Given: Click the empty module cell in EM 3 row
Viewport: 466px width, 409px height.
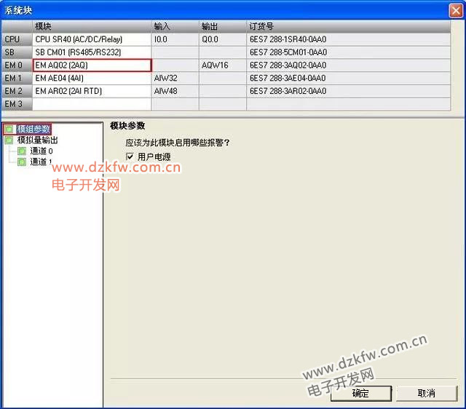Looking at the screenshot, I should coord(92,104).
